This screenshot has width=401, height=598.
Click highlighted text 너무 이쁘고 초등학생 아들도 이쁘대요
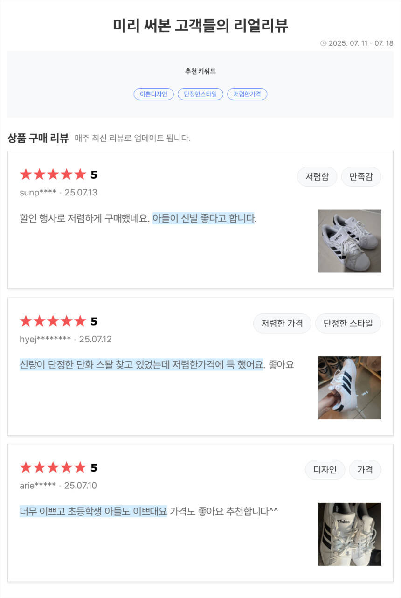pyautogui.click(x=93, y=511)
